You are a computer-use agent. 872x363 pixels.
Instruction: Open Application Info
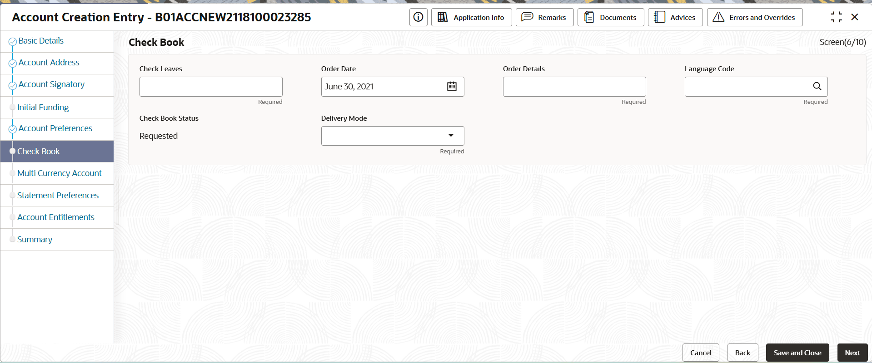471,17
